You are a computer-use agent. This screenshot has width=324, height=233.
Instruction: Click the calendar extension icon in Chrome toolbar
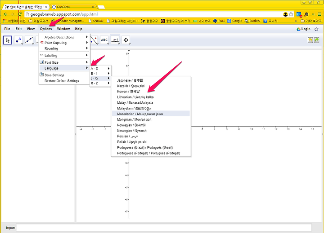point(299,14)
